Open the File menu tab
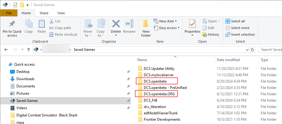 point(9,13)
